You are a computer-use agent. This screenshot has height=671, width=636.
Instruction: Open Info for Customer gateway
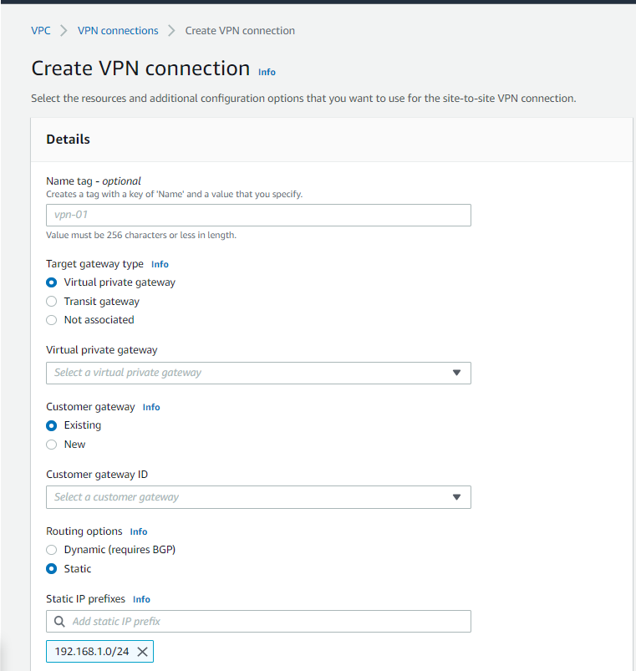[151, 407]
